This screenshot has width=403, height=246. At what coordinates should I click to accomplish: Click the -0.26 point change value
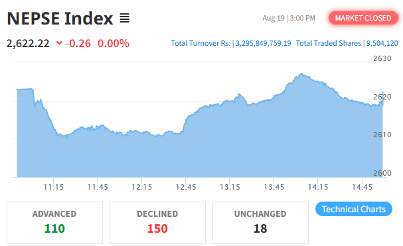pyautogui.click(x=78, y=43)
